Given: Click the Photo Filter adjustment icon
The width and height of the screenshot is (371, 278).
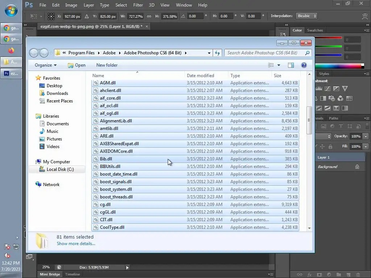Looking at the screenshot, I should point(332,98).
